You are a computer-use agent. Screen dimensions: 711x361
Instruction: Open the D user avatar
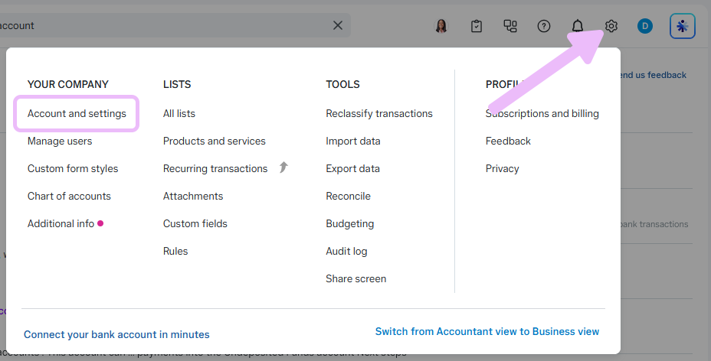click(645, 26)
